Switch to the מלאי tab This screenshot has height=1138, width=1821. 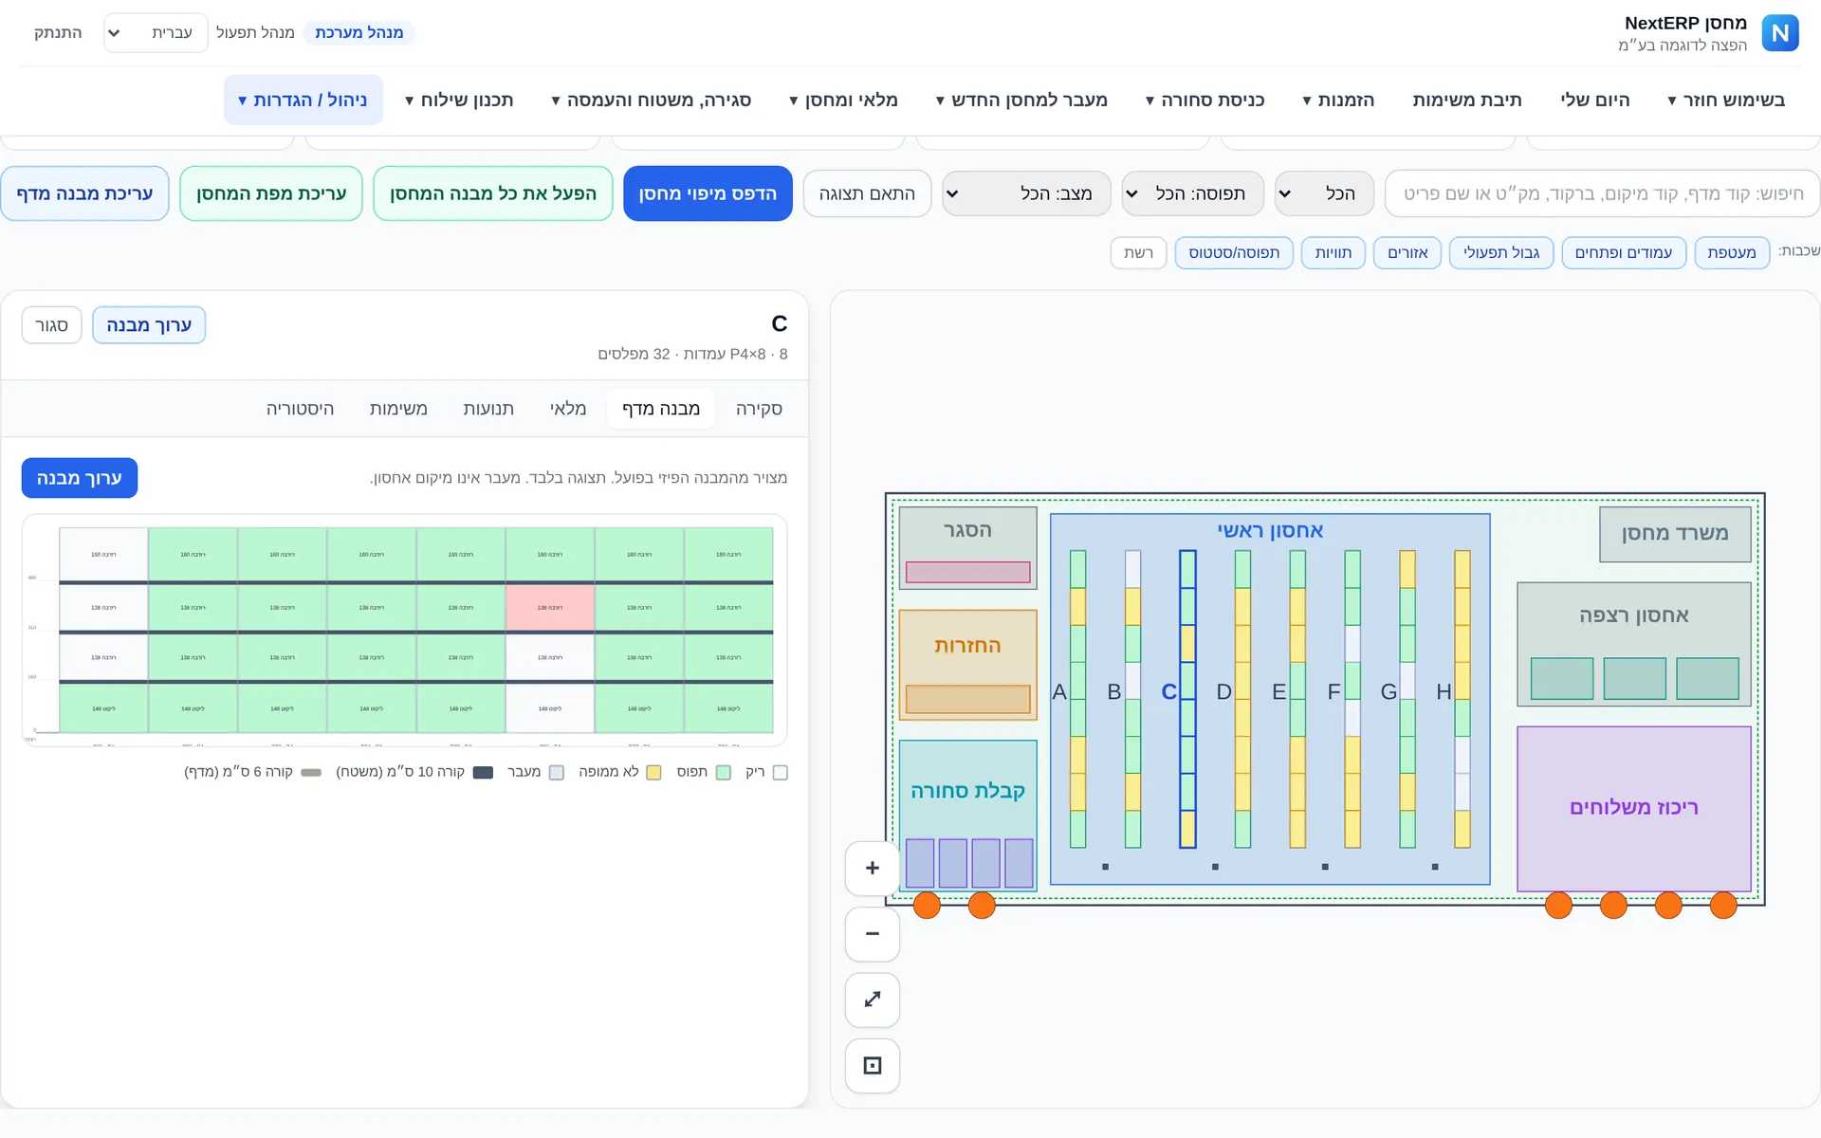click(568, 409)
